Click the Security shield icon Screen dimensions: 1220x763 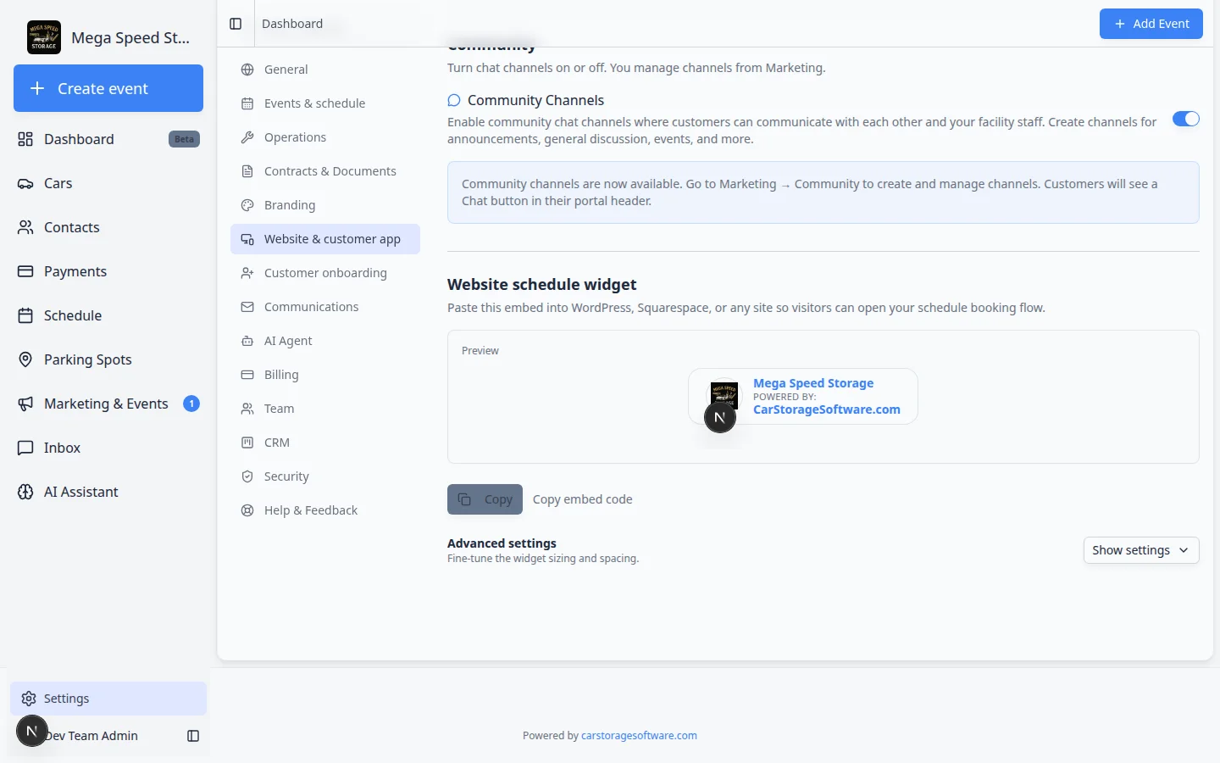tap(247, 476)
